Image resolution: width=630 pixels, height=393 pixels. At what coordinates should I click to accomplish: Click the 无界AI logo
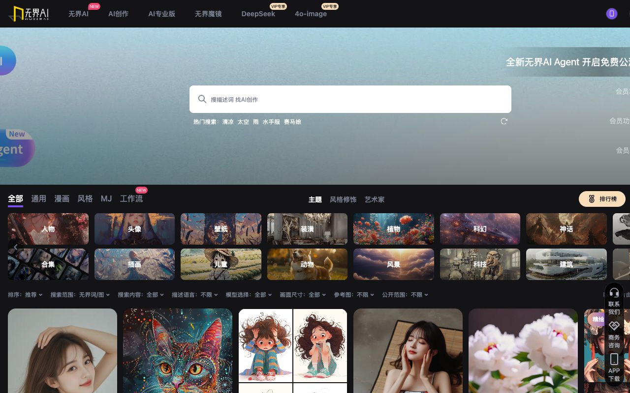(30, 14)
